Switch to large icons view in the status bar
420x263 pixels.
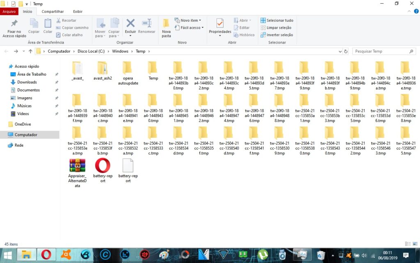coord(414,244)
